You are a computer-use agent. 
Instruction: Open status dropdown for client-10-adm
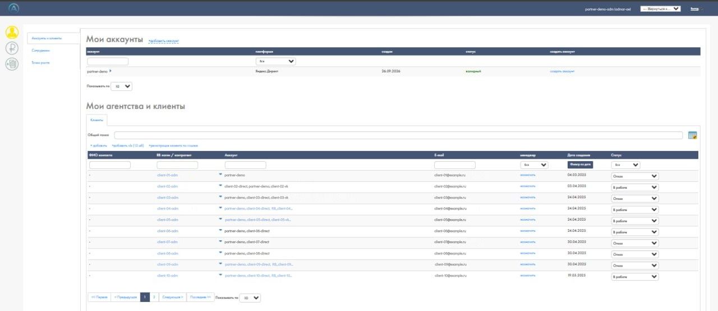(635, 277)
